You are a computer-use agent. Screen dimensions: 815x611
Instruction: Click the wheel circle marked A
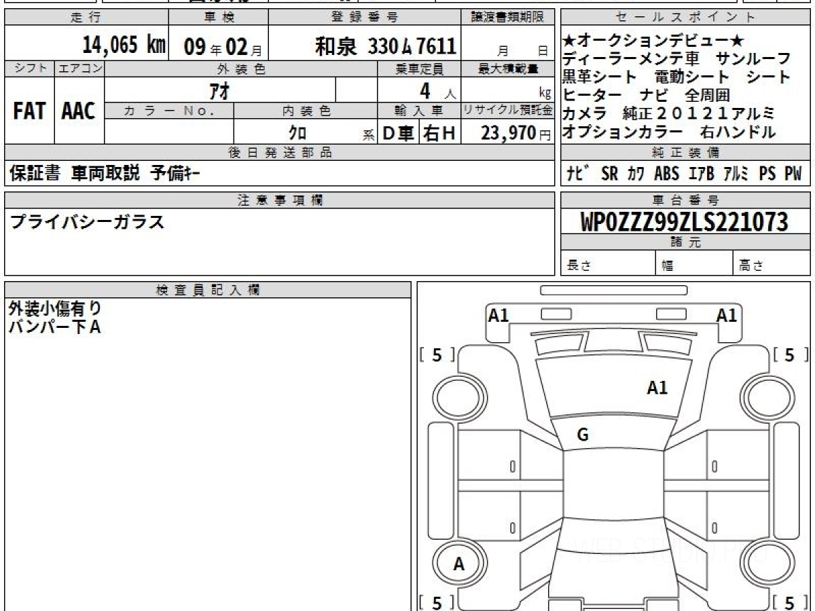459,563
